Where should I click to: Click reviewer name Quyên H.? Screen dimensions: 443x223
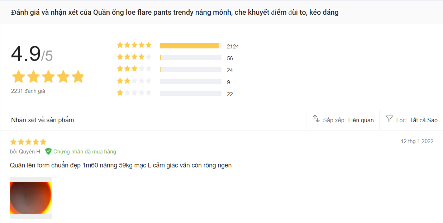coord(26,152)
